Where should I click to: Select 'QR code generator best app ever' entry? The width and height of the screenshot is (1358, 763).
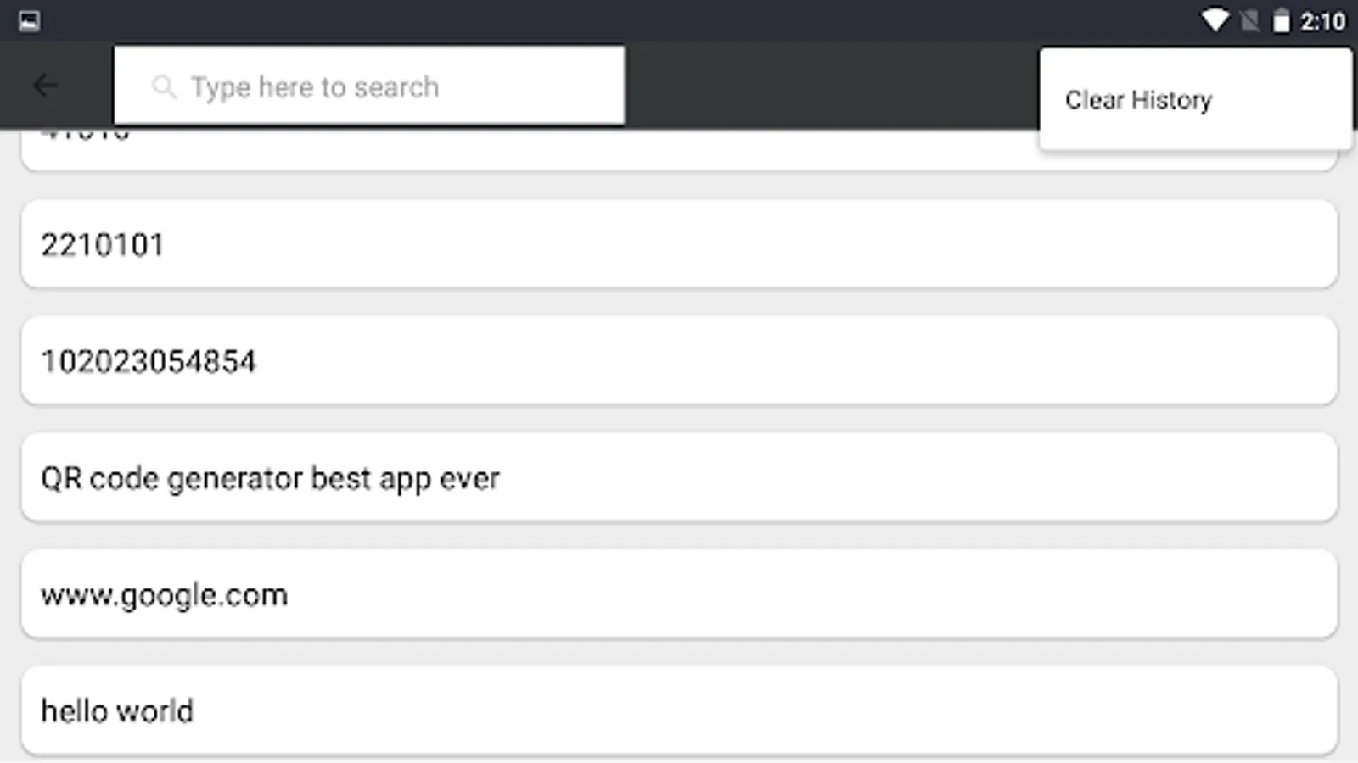(x=679, y=478)
